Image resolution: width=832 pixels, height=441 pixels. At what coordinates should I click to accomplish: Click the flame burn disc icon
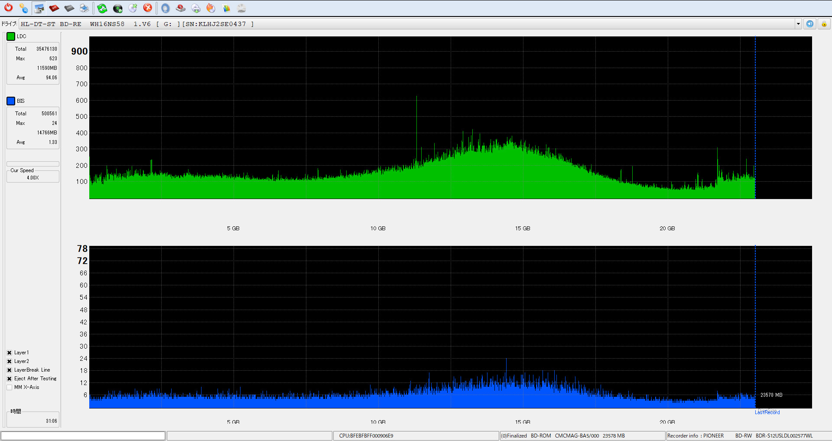[211, 8]
